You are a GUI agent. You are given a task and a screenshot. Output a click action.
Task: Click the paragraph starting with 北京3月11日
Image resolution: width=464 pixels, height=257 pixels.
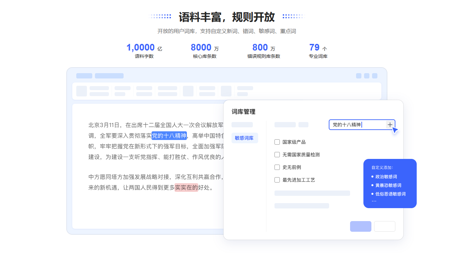coord(156,141)
